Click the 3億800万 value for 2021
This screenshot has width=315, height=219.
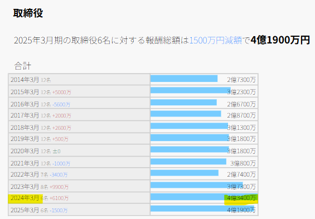point(243,163)
